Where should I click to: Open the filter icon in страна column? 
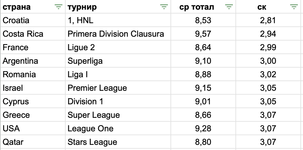(x=58, y=7)
